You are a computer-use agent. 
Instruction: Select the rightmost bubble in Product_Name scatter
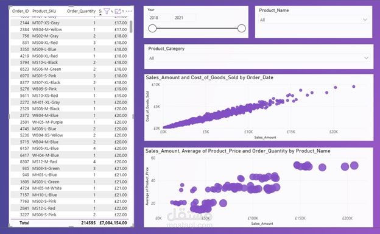(354, 166)
